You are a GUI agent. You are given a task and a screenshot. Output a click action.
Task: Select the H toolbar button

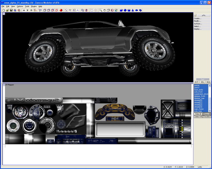point(24,10)
